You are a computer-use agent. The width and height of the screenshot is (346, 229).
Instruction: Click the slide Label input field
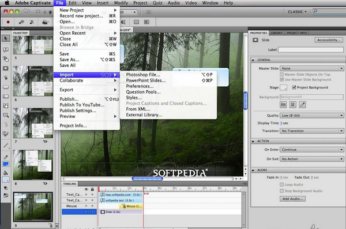point(311,50)
